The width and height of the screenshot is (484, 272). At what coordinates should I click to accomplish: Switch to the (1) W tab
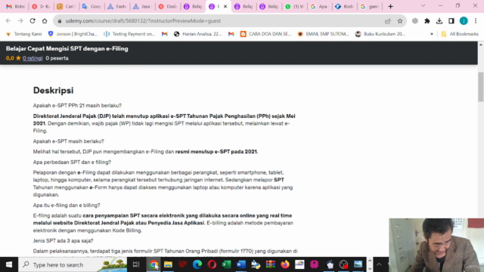[x=294, y=7]
